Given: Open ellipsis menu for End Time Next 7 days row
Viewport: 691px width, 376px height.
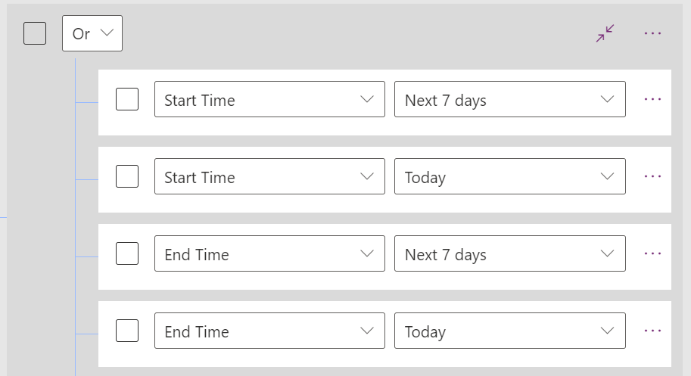Looking at the screenshot, I should (652, 253).
